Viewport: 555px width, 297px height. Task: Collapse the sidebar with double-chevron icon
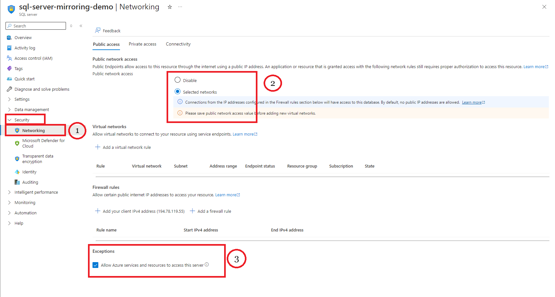click(x=81, y=26)
